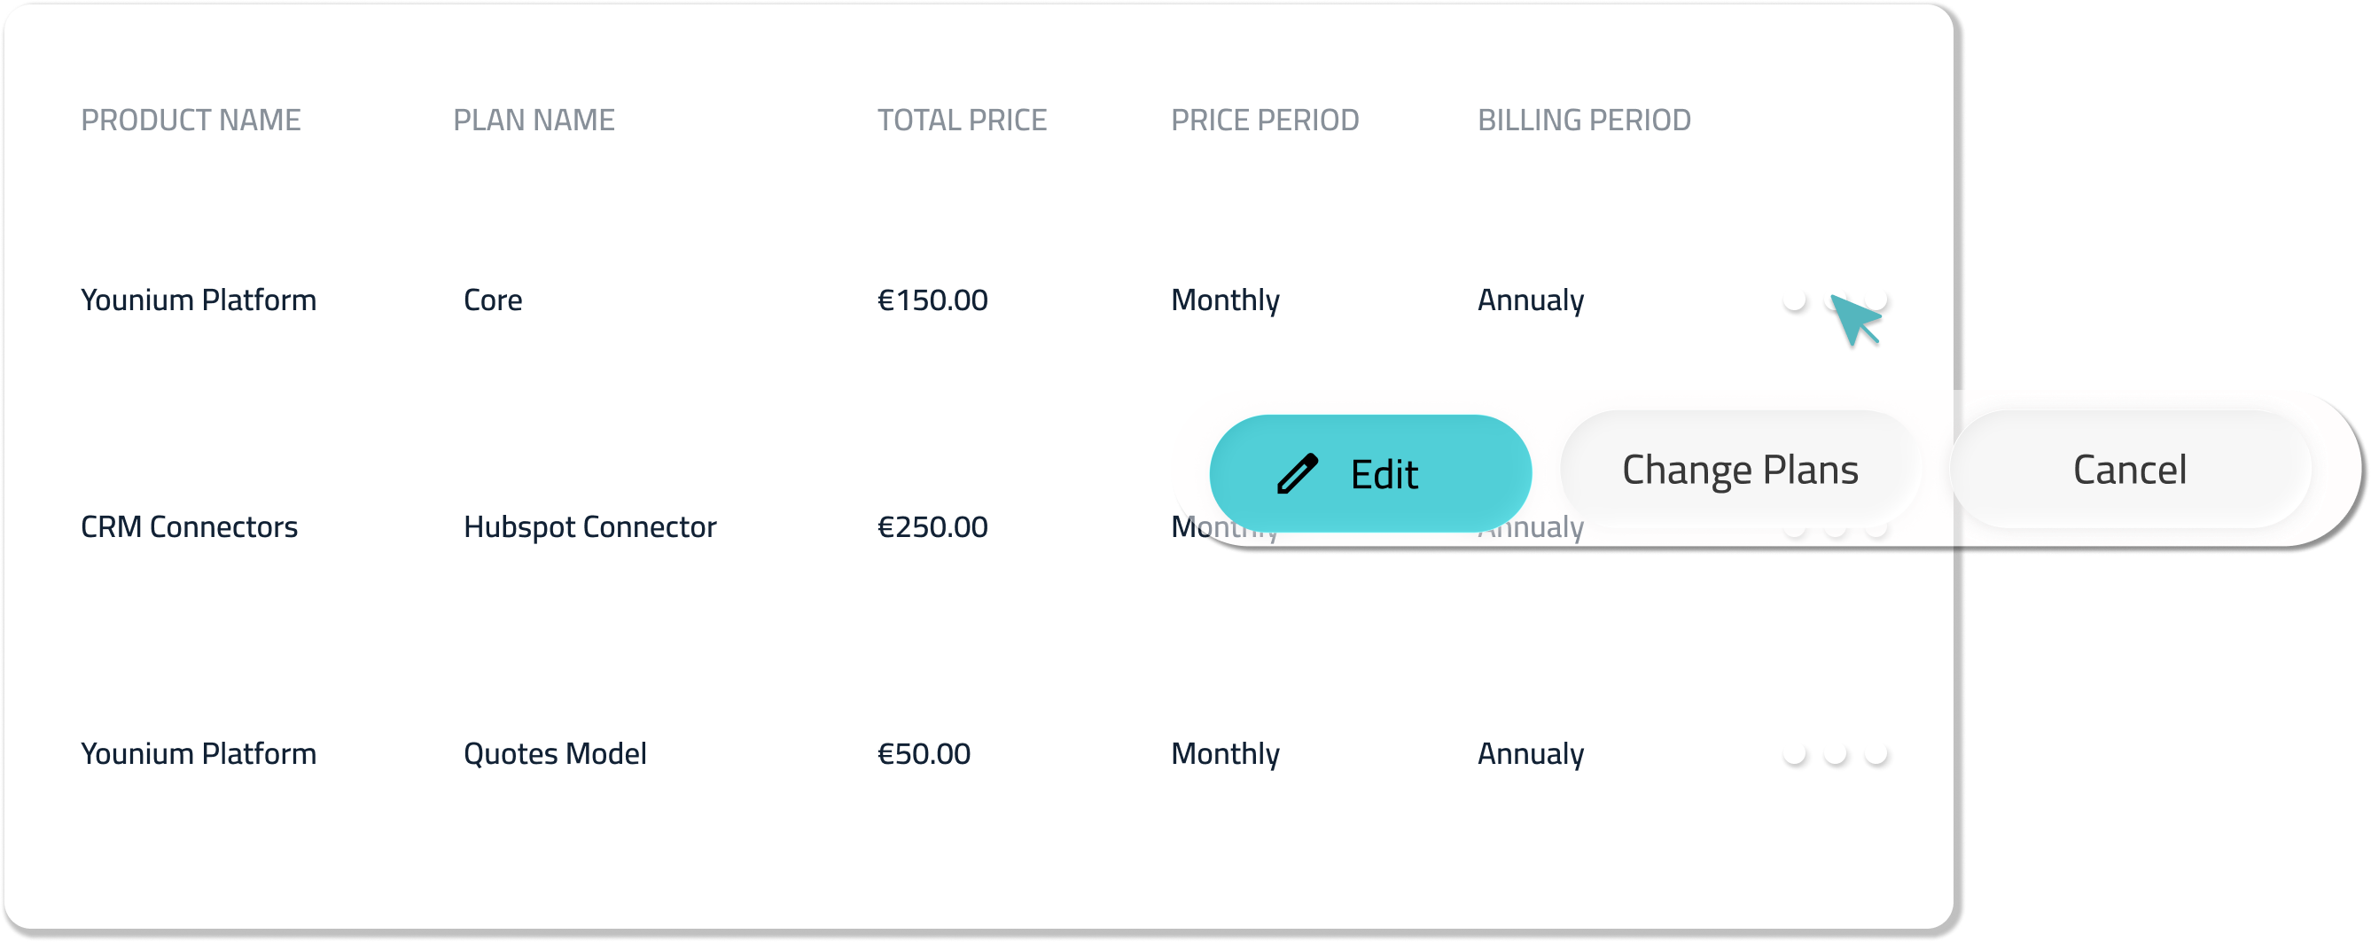
Task: Click the pencil icon in the Edit button
Action: point(1297,474)
